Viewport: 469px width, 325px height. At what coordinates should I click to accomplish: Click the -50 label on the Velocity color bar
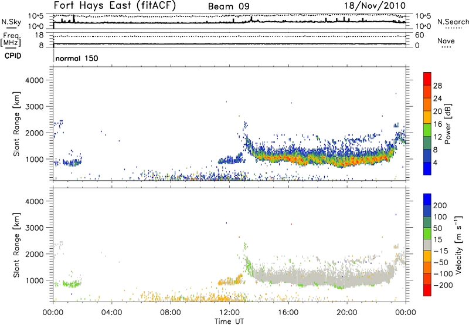(x=441, y=262)
